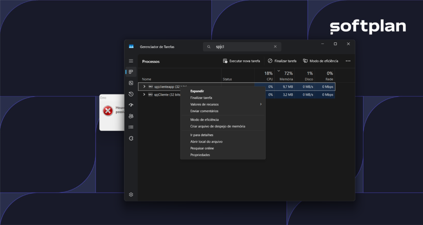
Task: Open the Users page in sidebar
Action: pos(131,116)
